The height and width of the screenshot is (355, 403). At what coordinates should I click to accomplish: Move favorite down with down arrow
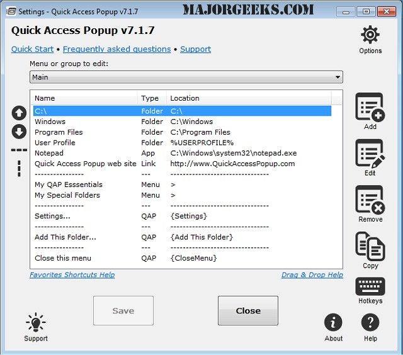(19, 132)
